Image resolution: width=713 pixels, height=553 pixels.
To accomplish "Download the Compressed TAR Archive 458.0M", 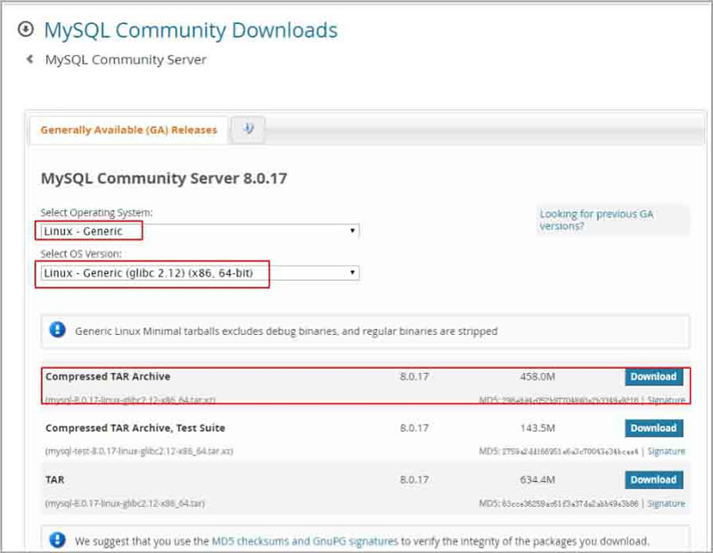I will pos(653,377).
